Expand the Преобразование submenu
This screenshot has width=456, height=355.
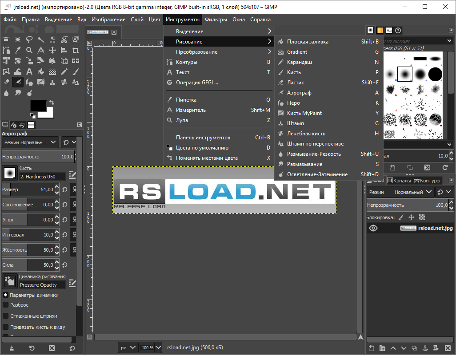(x=219, y=51)
